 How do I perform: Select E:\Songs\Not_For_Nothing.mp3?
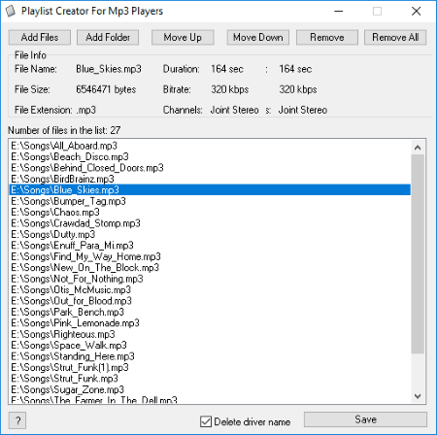(210, 279)
